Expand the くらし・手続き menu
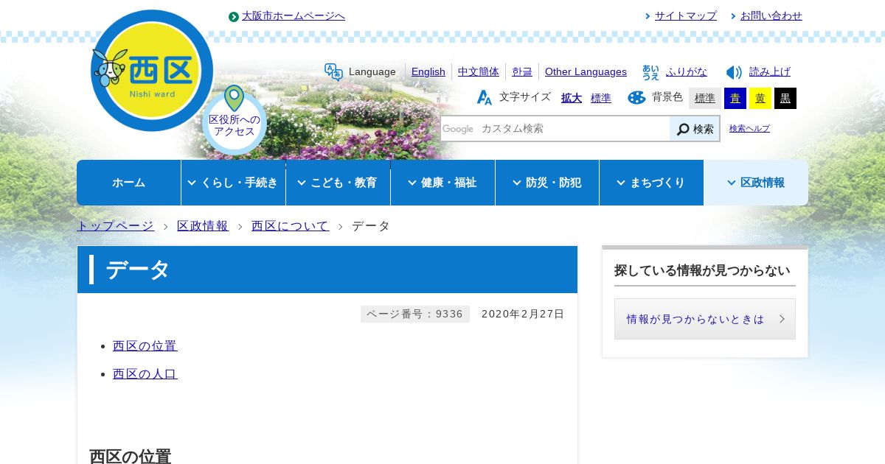The image size is (885, 464). tap(233, 183)
